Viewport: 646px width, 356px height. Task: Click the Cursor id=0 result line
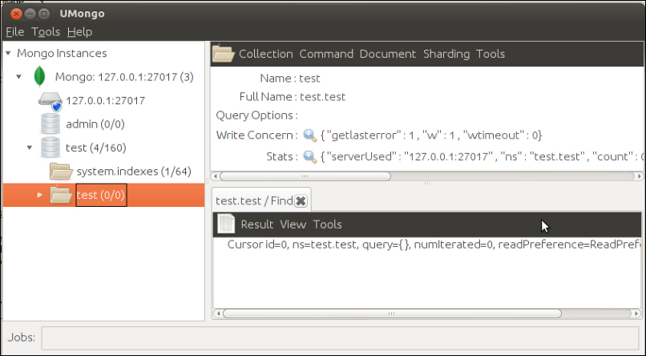[x=434, y=245]
